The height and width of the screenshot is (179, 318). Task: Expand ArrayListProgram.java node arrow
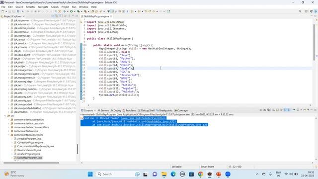click(x=12, y=139)
